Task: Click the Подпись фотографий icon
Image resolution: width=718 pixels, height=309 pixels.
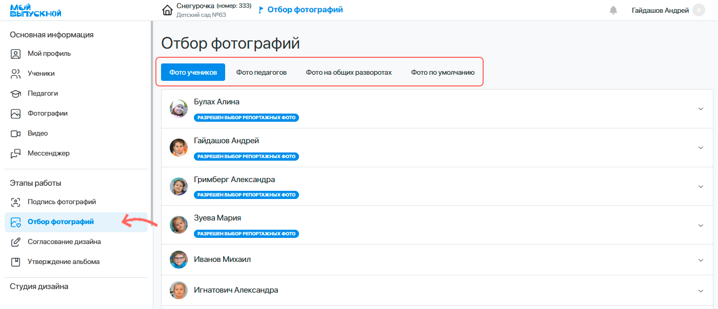Action: pos(16,202)
